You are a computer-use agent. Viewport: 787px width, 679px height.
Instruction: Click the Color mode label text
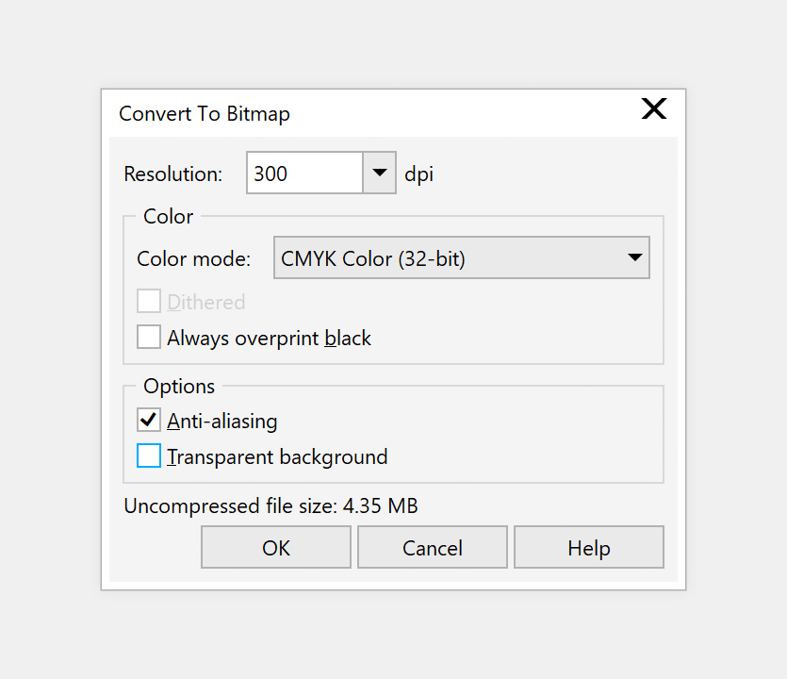(x=194, y=259)
